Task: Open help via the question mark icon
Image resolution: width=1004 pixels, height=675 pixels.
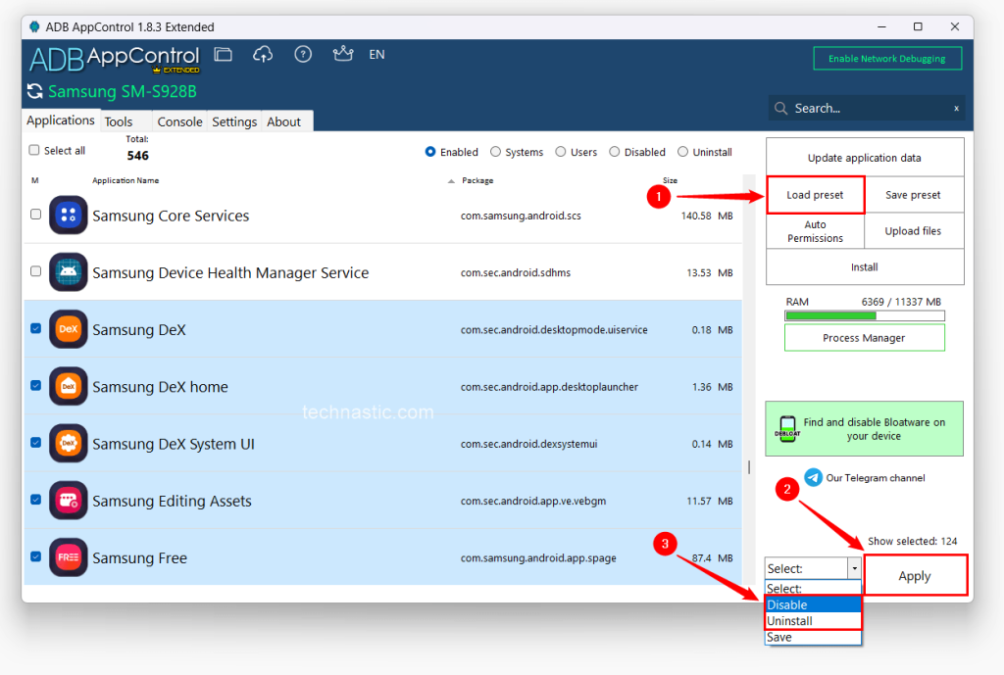Action: (x=303, y=55)
